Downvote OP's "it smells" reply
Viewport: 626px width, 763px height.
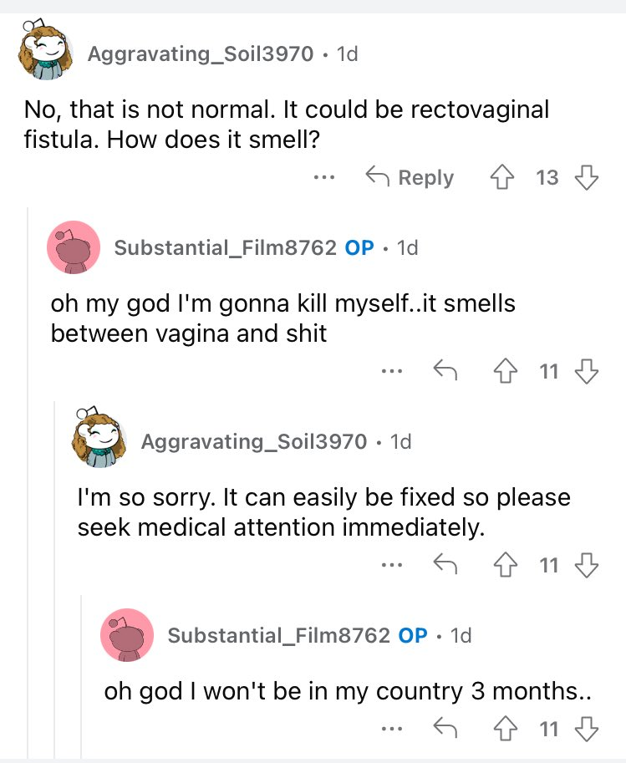pyautogui.click(x=588, y=371)
